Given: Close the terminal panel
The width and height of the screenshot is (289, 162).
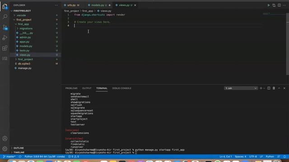Looking at the screenshot, I should click(284, 88).
